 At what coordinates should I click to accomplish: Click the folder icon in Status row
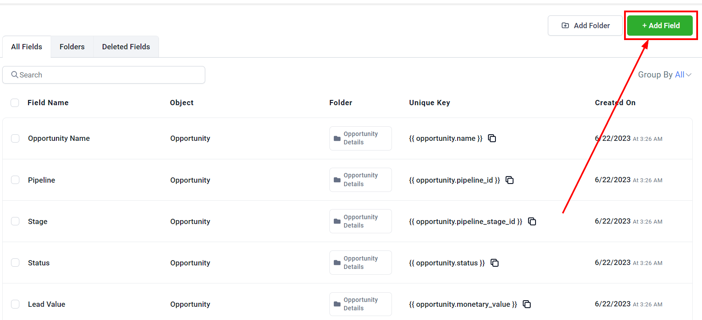[337, 263]
